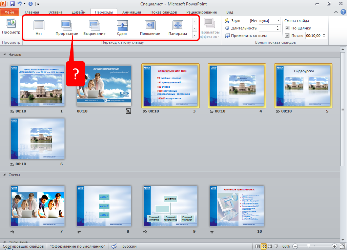The height and width of the screenshot is (250, 347).
Task: Collapse the Начало section
Action: (x=5, y=55)
